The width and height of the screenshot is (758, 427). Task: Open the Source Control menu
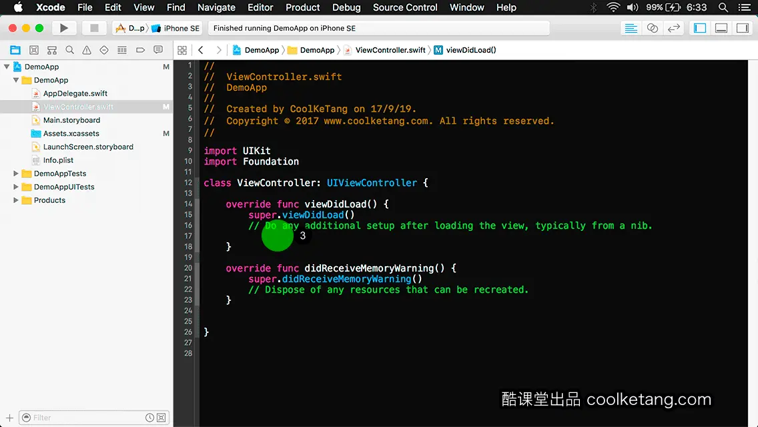[405, 7]
